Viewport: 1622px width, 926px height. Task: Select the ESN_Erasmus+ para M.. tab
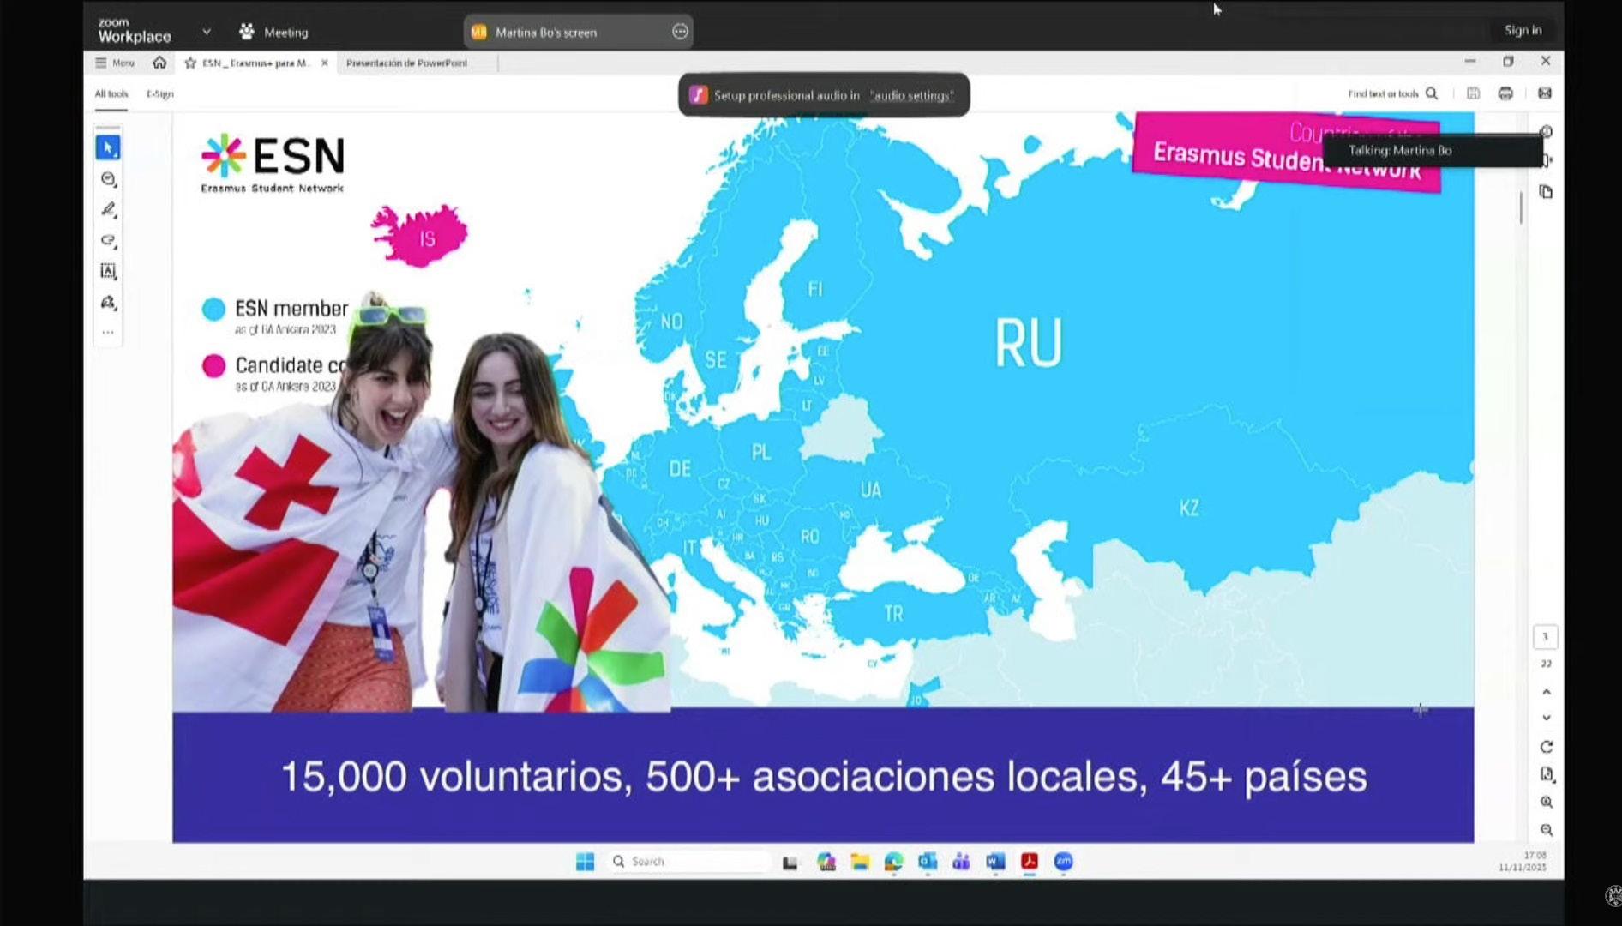255,63
